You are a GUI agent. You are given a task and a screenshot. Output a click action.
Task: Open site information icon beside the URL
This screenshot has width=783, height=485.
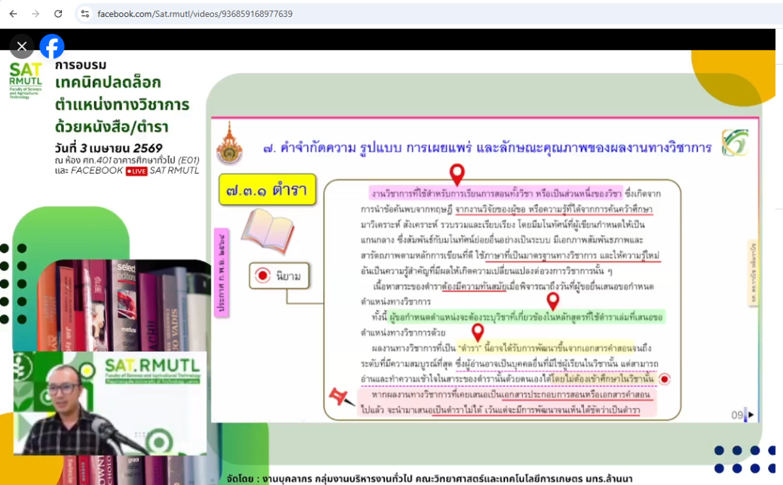pos(84,14)
